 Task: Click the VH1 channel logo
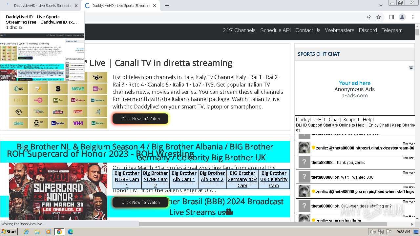pyautogui.click(x=78, y=123)
